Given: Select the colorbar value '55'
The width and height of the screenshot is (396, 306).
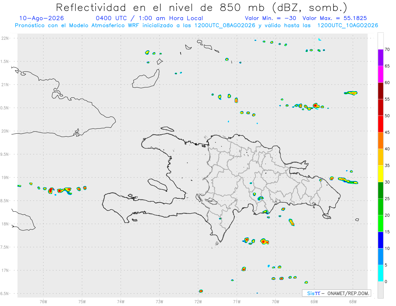Looking at the screenshot, I should [387, 99].
